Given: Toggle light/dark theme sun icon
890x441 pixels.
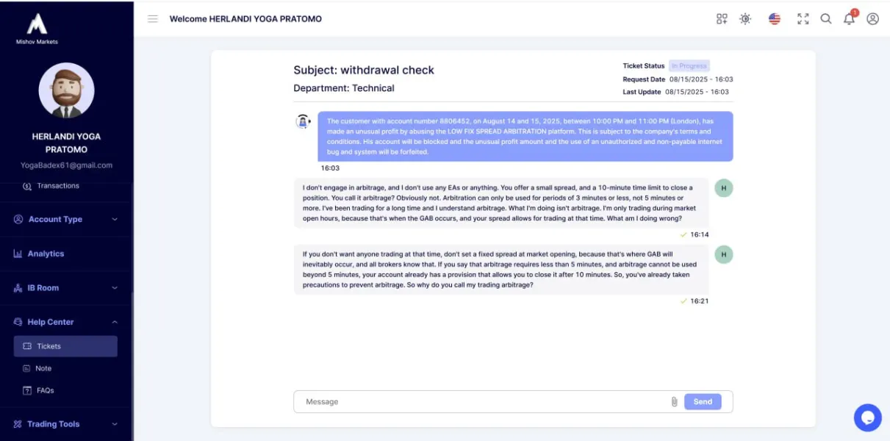Looking at the screenshot, I should coord(745,19).
